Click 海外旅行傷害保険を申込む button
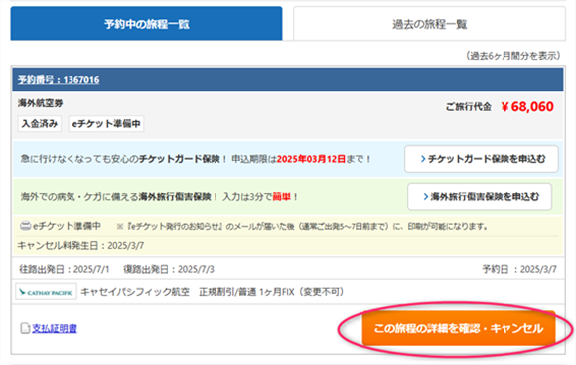 click(x=480, y=197)
